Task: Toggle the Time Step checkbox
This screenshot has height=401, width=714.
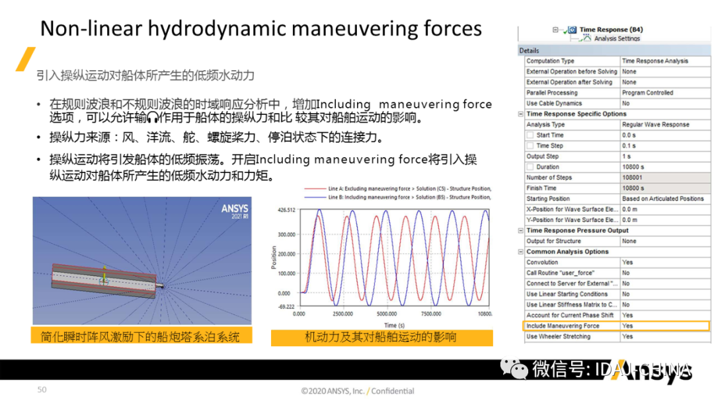Action: point(530,146)
